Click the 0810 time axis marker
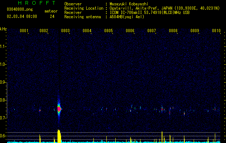Screen dimensions: 226x143 [216, 31]
